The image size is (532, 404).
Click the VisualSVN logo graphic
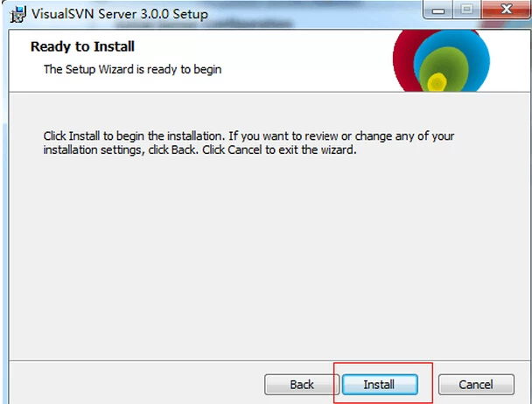pos(441,60)
